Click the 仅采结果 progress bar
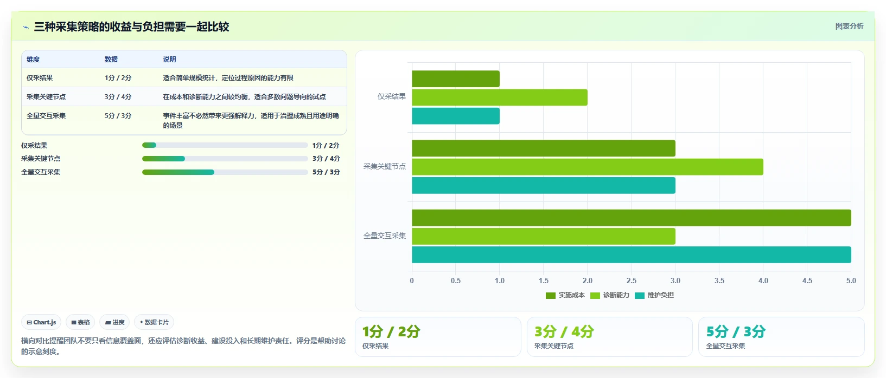Screen dimensions: 886x378 [x=225, y=145]
